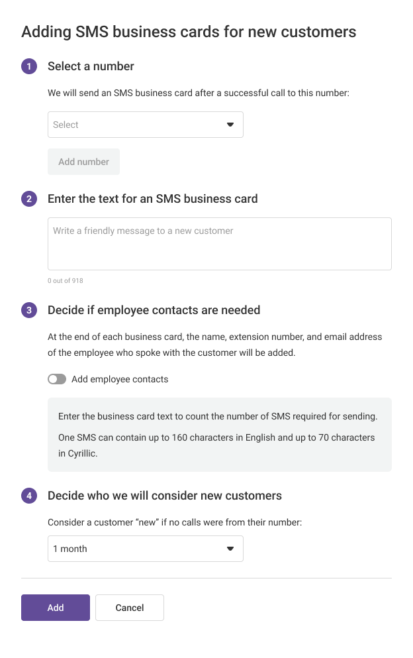This screenshot has width=413, height=658.
Task: Click the step 3 number badge
Action: click(29, 310)
